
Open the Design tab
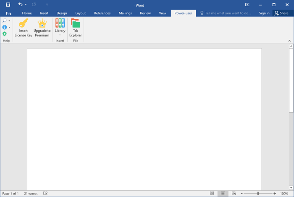coord(62,13)
